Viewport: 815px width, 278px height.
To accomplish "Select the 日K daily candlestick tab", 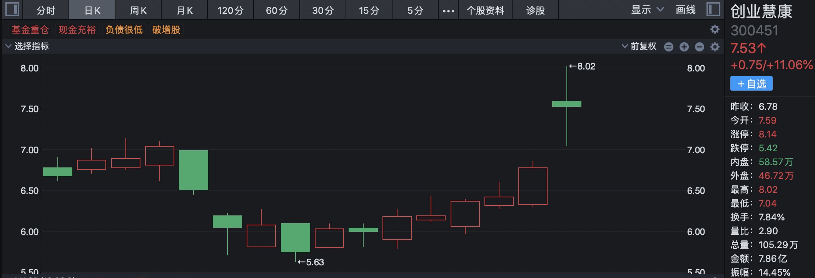I will point(92,10).
